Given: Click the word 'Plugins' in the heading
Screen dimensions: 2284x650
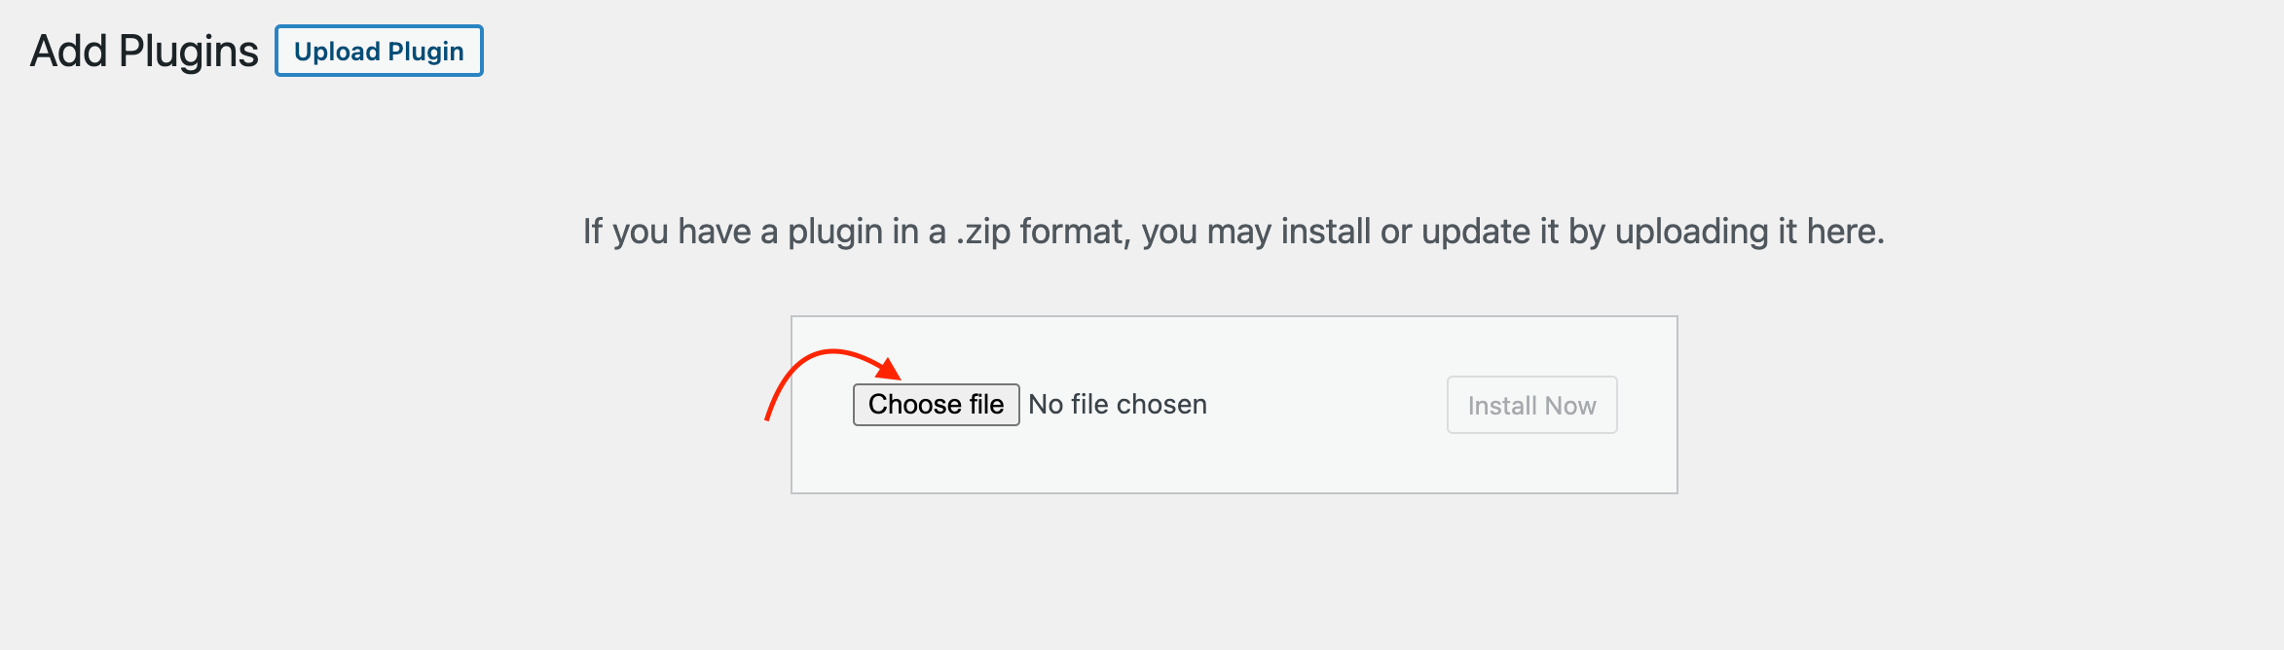Looking at the screenshot, I should [188, 52].
